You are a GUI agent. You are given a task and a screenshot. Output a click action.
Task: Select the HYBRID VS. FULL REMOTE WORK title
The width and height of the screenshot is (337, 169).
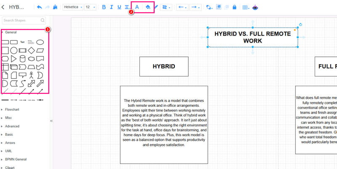click(253, 37)
